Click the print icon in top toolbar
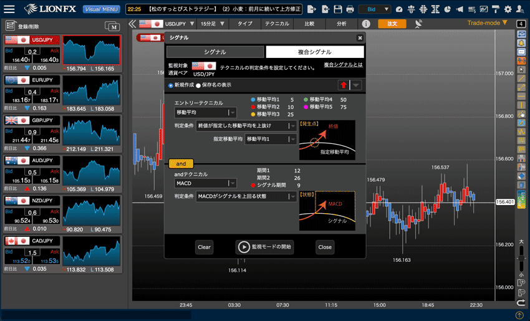This screenshot has height=321, width=530. (350, 9)
